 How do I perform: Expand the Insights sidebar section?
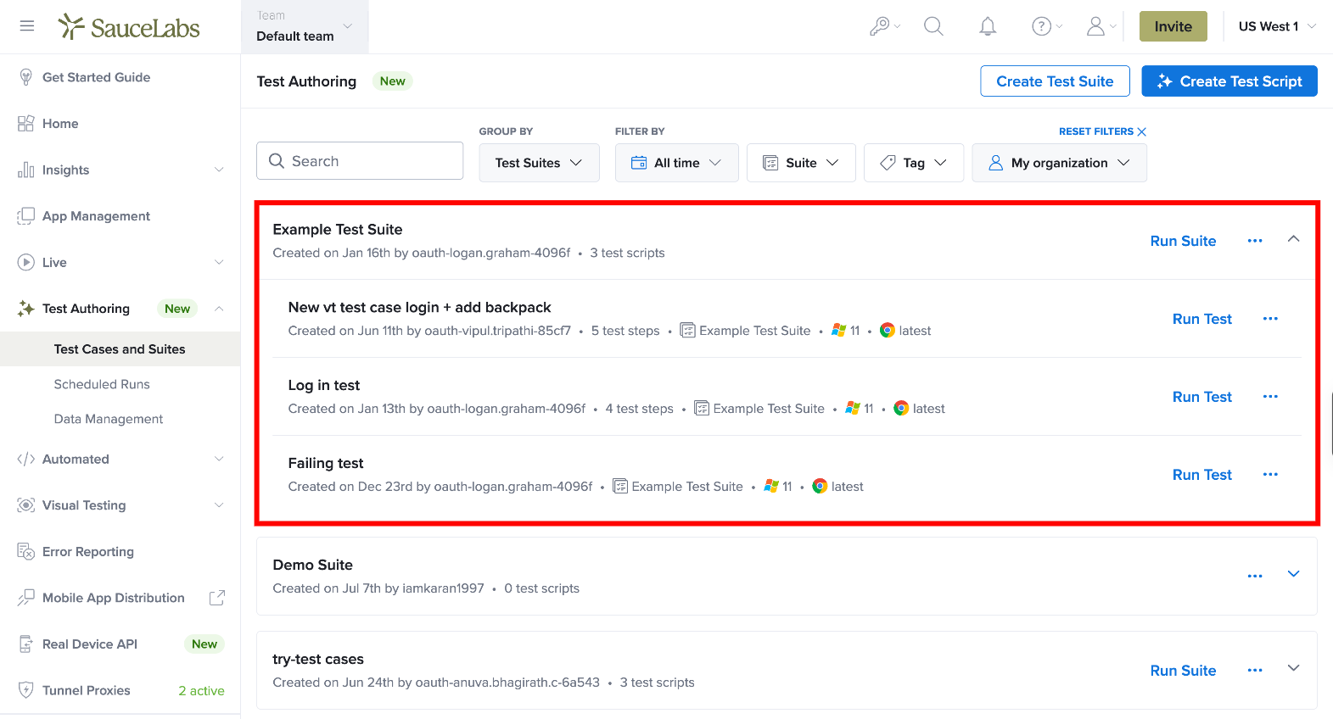click(219, 170)
